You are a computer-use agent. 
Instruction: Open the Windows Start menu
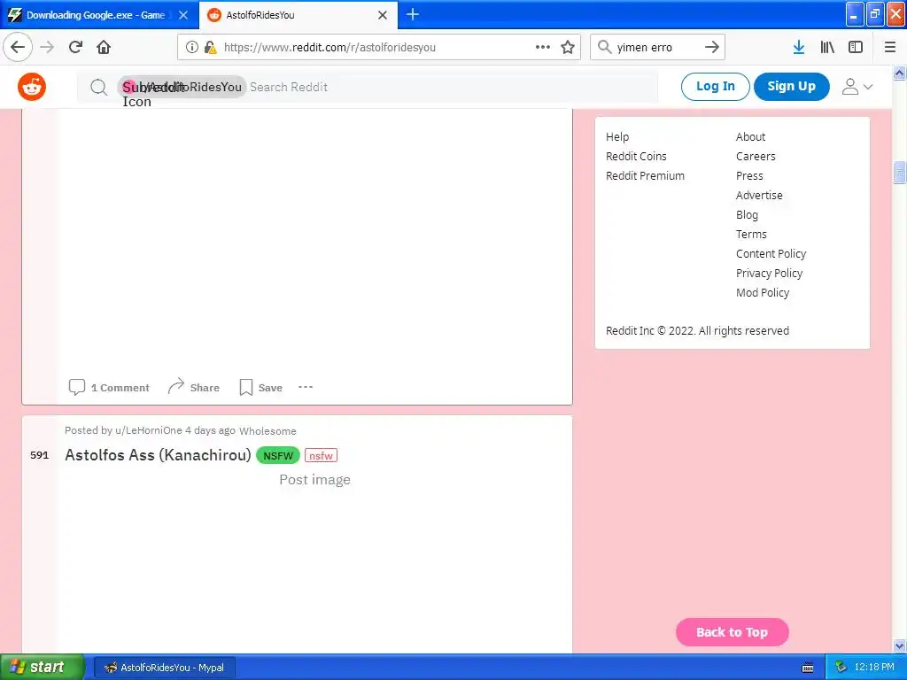coord(42,668)
